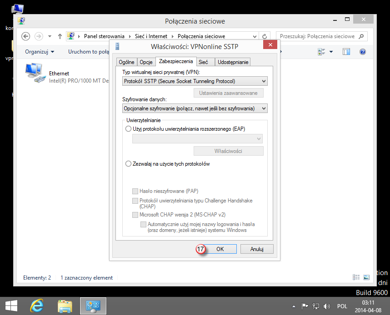The height and width of the screenshot is (315, 390).
Task: Click the Ethernet connection name
Action: [x=59, y=74]
